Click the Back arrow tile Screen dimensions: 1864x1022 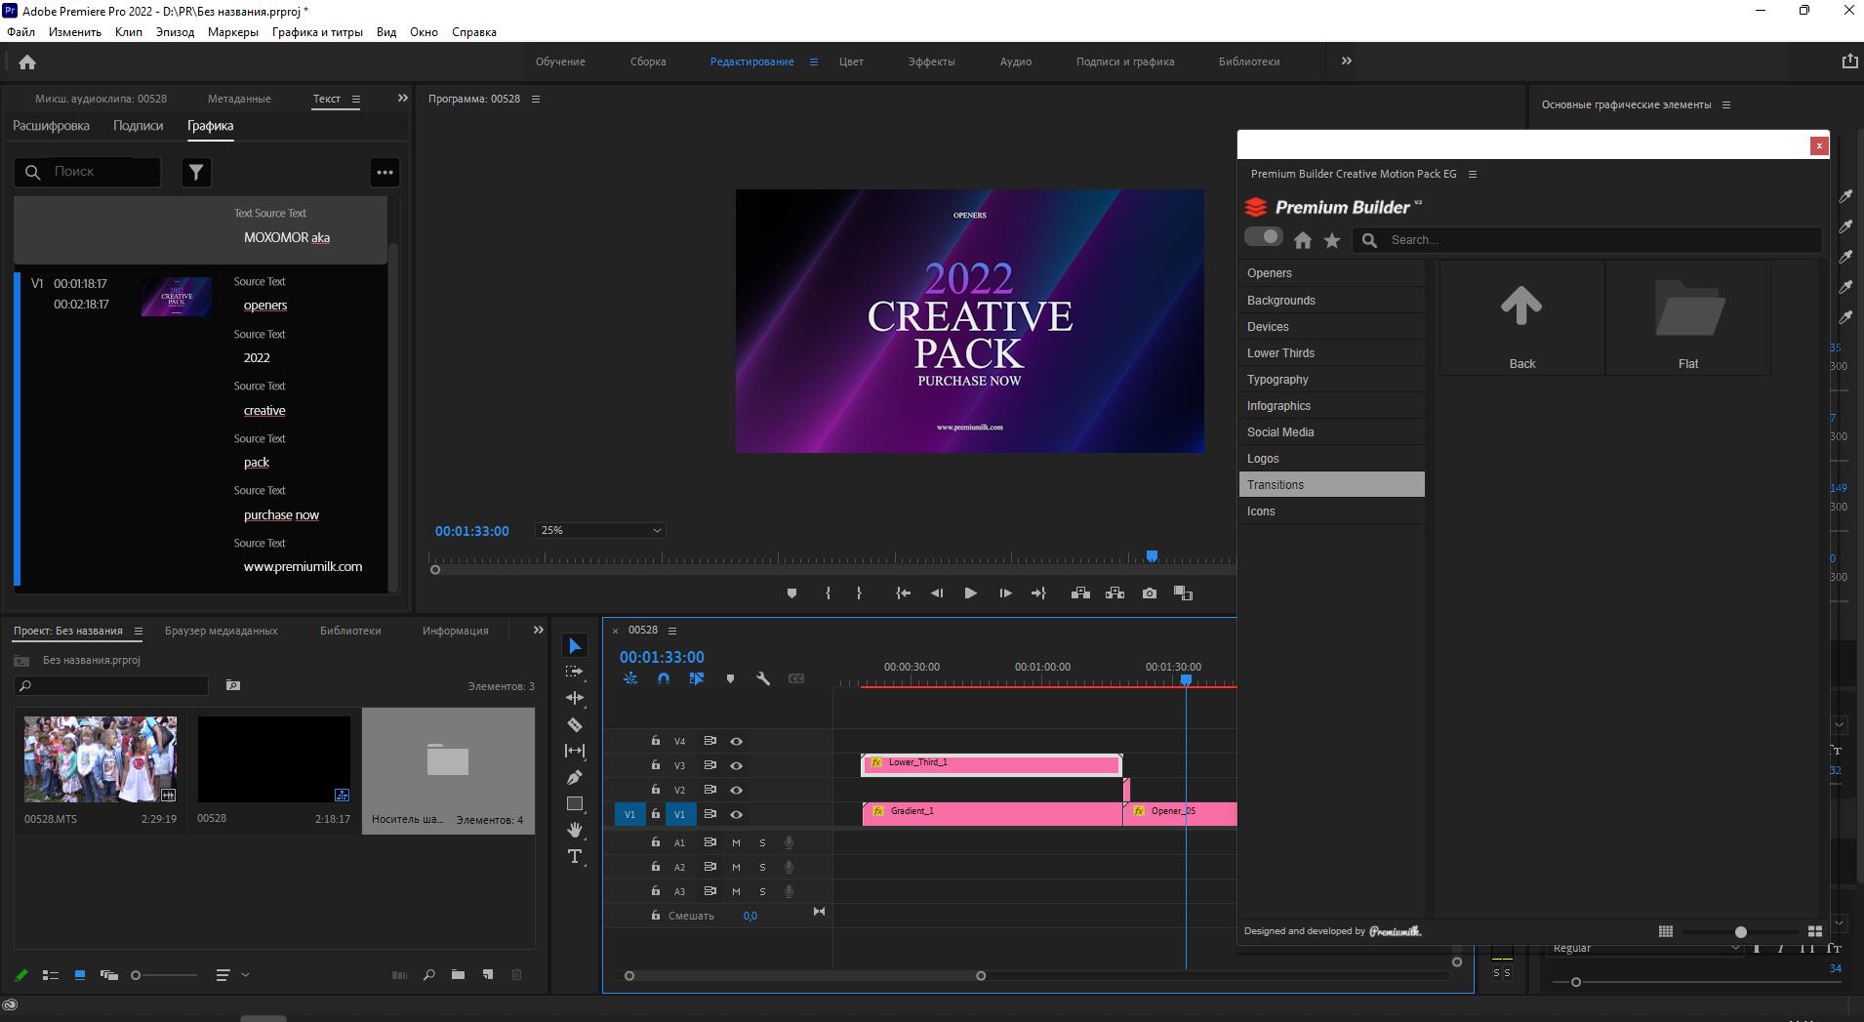click(x=1521, y=318)
